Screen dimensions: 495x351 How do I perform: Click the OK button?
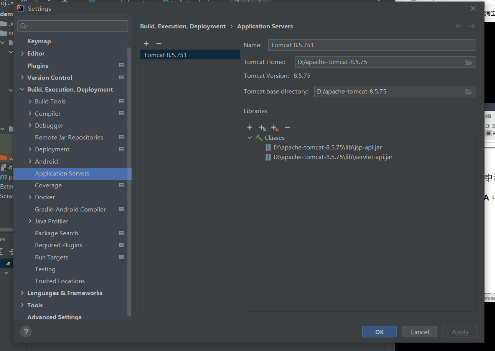click(x=379, y=332)
